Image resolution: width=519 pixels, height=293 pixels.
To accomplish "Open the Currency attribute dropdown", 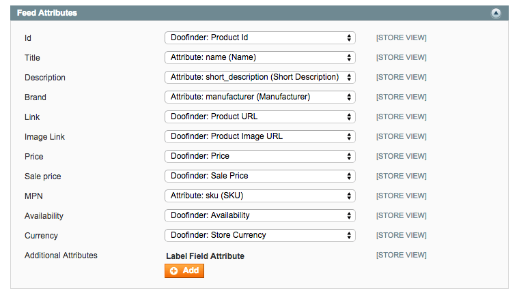I will point(260,235).
